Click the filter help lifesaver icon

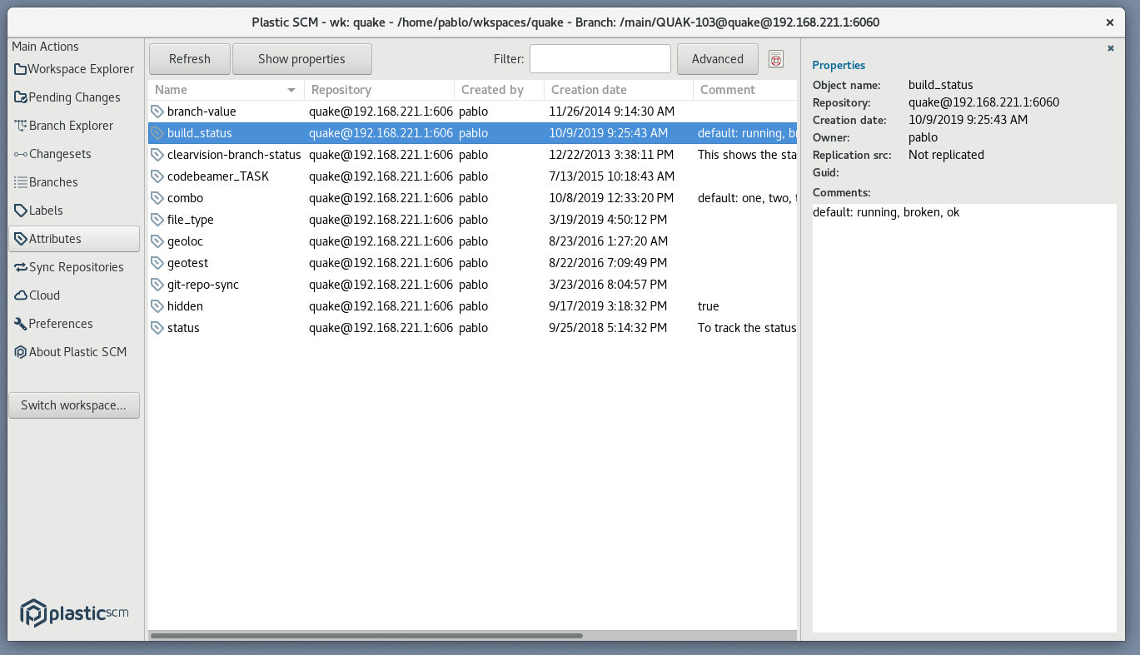pyautogui.click(x=776, y=58)
